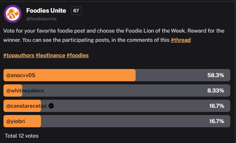Click the 8.33% result percentage
This screenshot has width=236, height=143.
tap(216, 90)
